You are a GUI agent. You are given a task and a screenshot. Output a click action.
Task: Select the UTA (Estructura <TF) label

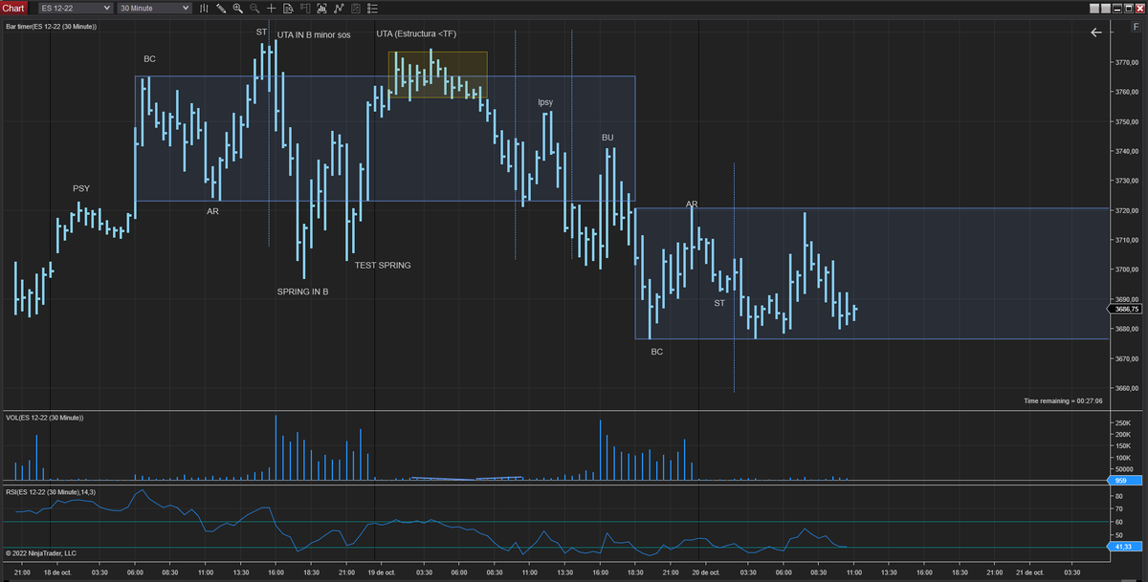coord(416,34)
